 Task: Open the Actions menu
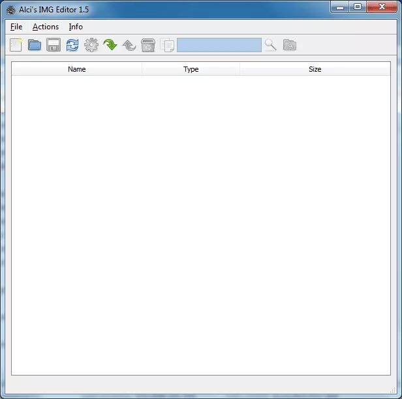[46, 27]
